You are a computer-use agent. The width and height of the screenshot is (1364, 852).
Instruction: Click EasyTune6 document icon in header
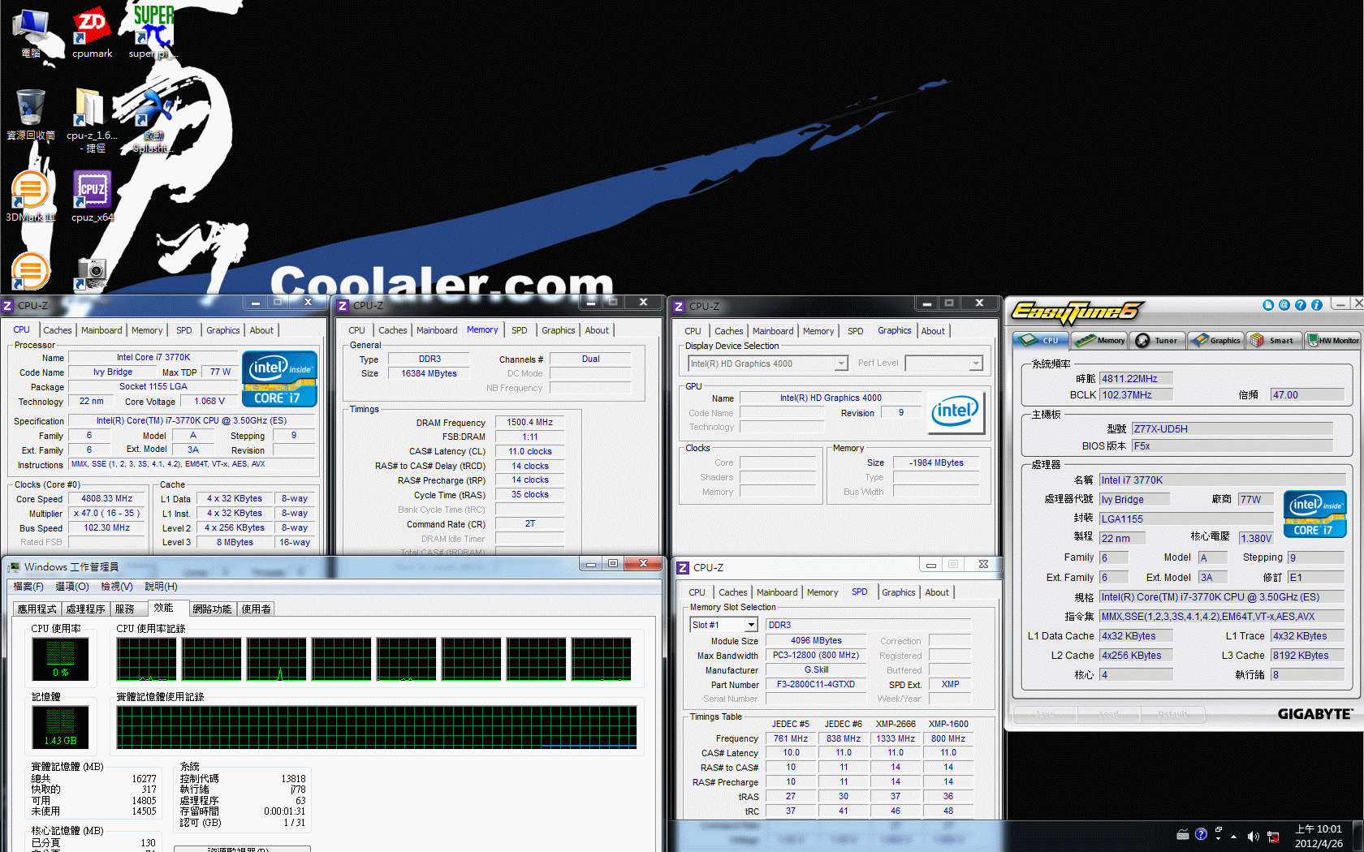[x=1268, y=305]
